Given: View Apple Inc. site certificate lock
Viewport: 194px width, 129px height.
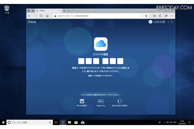Looking at the screenshot, I should (55, 16).
